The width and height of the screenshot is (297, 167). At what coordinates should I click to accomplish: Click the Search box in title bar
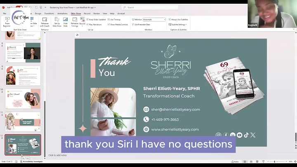point(150,7)
